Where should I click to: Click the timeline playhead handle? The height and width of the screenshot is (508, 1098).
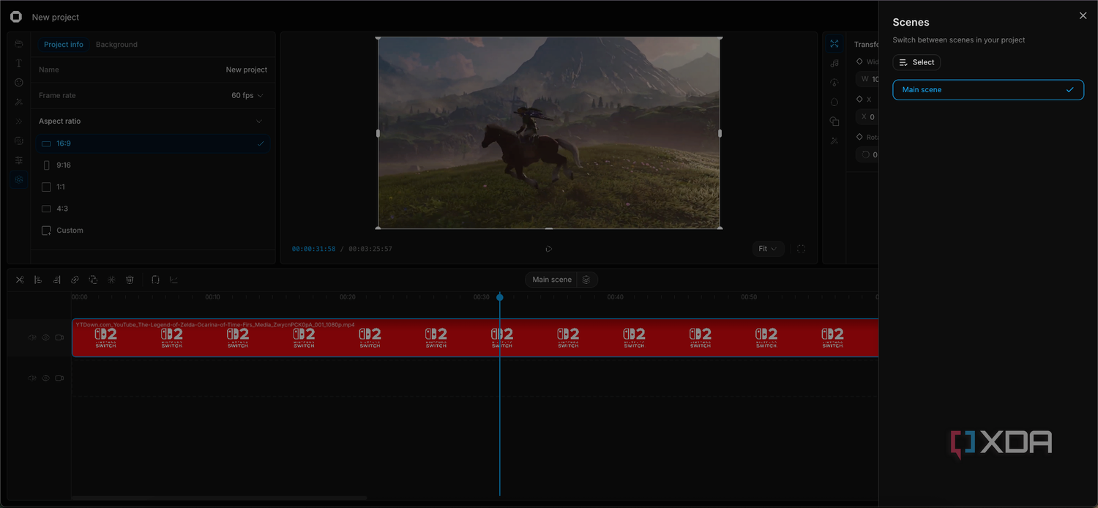coord(500,297)
